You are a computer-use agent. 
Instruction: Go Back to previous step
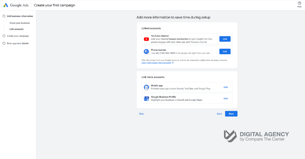(x=219, y=114)
